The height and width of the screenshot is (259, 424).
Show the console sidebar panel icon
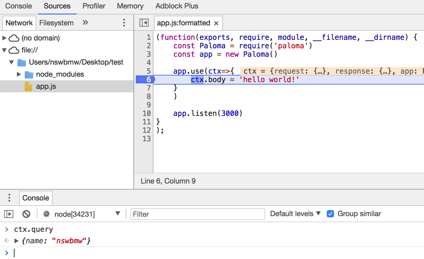tap(9, 214)
